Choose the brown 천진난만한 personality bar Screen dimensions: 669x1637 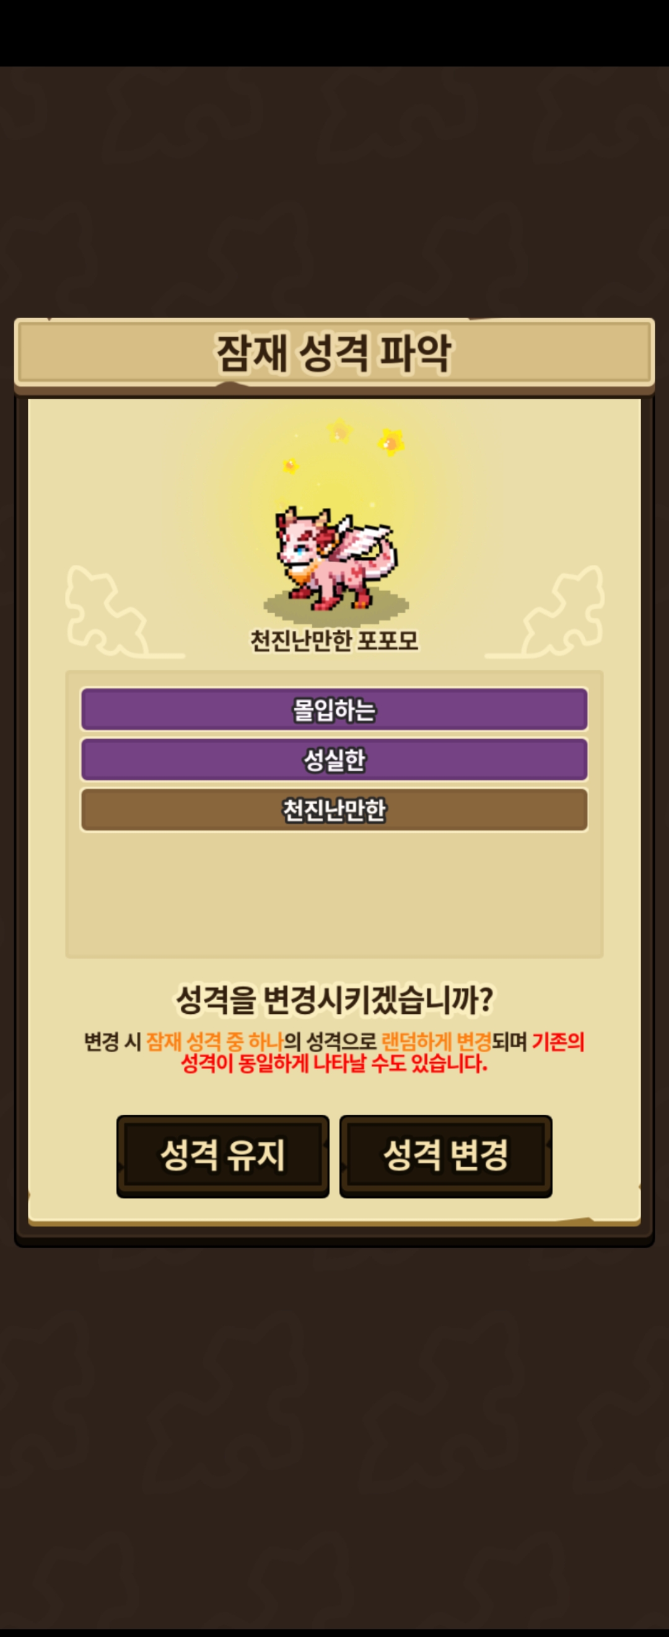pyautogui.click(x=334, y=810)
